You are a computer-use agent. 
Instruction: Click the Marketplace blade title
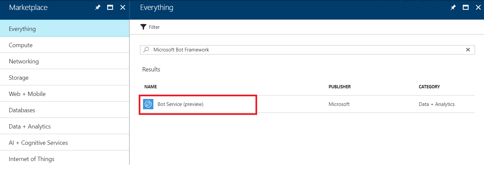(28, 7)
